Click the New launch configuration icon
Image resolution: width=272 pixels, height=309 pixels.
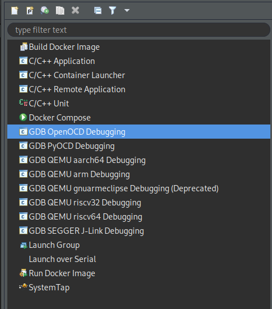pyautogui.click(x=15, y=10)
